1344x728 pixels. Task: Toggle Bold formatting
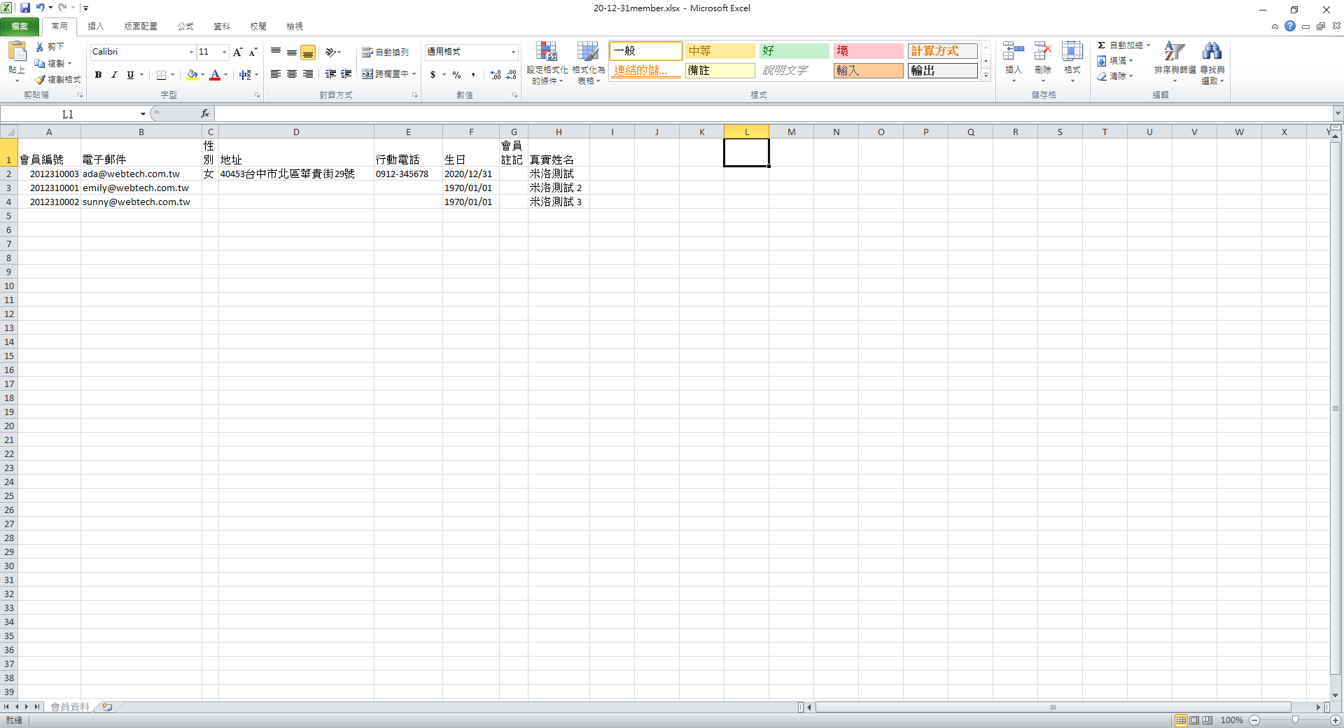coord(98,75)
